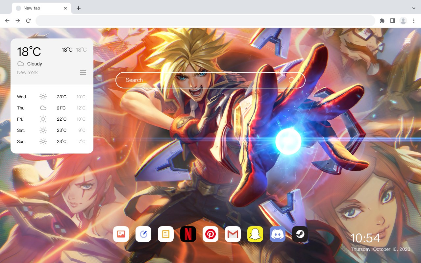
Task: Click the browser Extensions puzzle icon
Action: click(x=382, y=21)
